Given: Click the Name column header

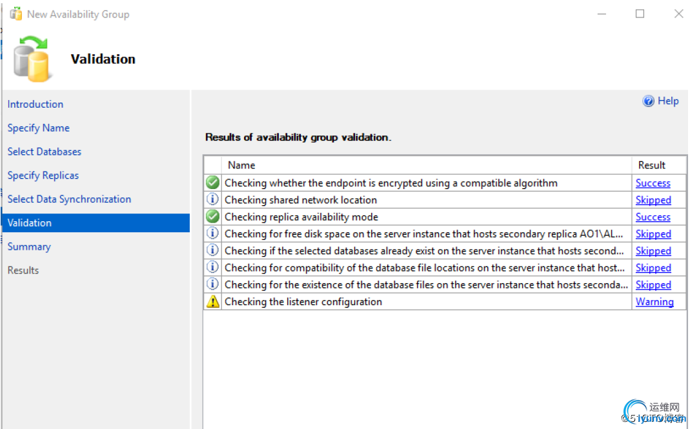Looking at the screenshot, I should [x=241, y=165].
